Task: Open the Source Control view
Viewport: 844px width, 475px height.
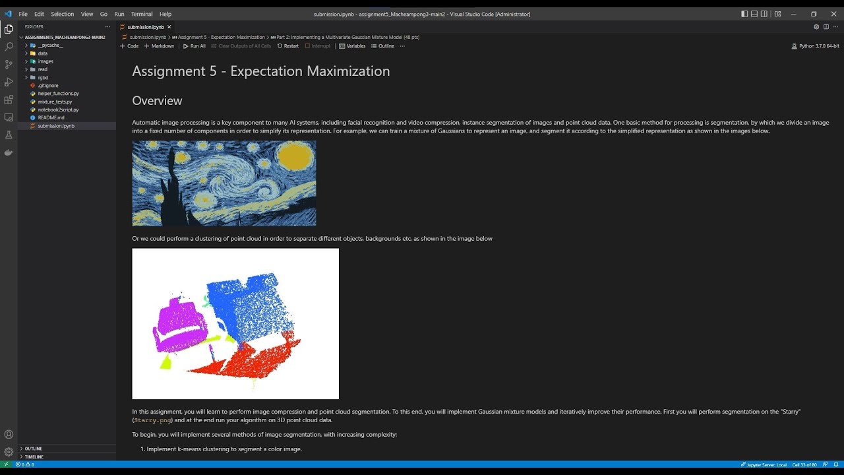Action: [x=9, y=65]
